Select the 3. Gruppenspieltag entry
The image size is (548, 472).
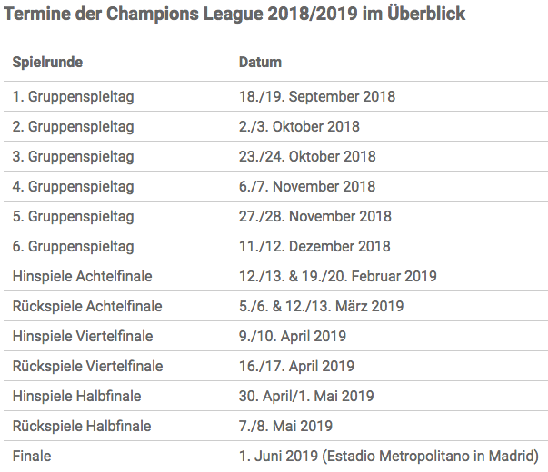tap(74, 157)
